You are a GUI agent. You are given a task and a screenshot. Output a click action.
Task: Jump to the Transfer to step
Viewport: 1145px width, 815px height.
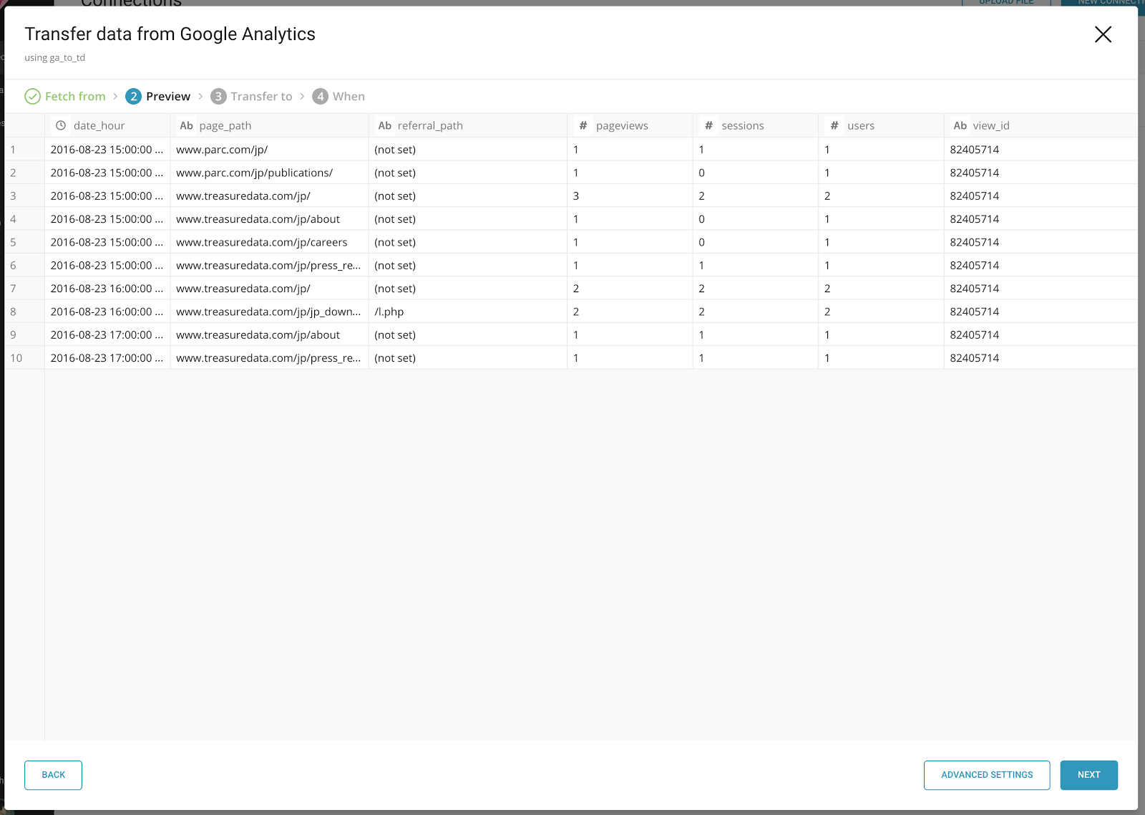click(x=260, y=97)
